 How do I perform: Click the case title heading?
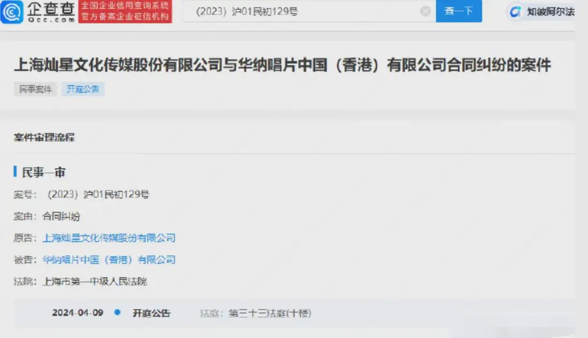[282, 65]
